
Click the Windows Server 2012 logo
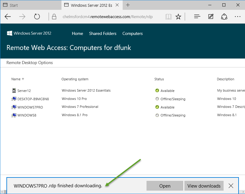(29, 33)
